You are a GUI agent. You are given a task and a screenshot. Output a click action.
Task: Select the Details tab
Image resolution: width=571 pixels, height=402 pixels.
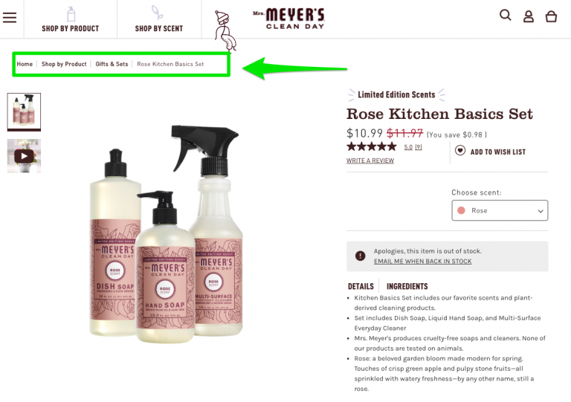(361, 286)
